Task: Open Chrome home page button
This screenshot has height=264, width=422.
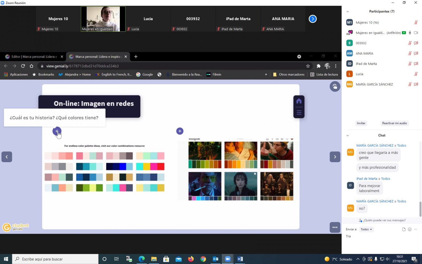Action: [31, 66]
